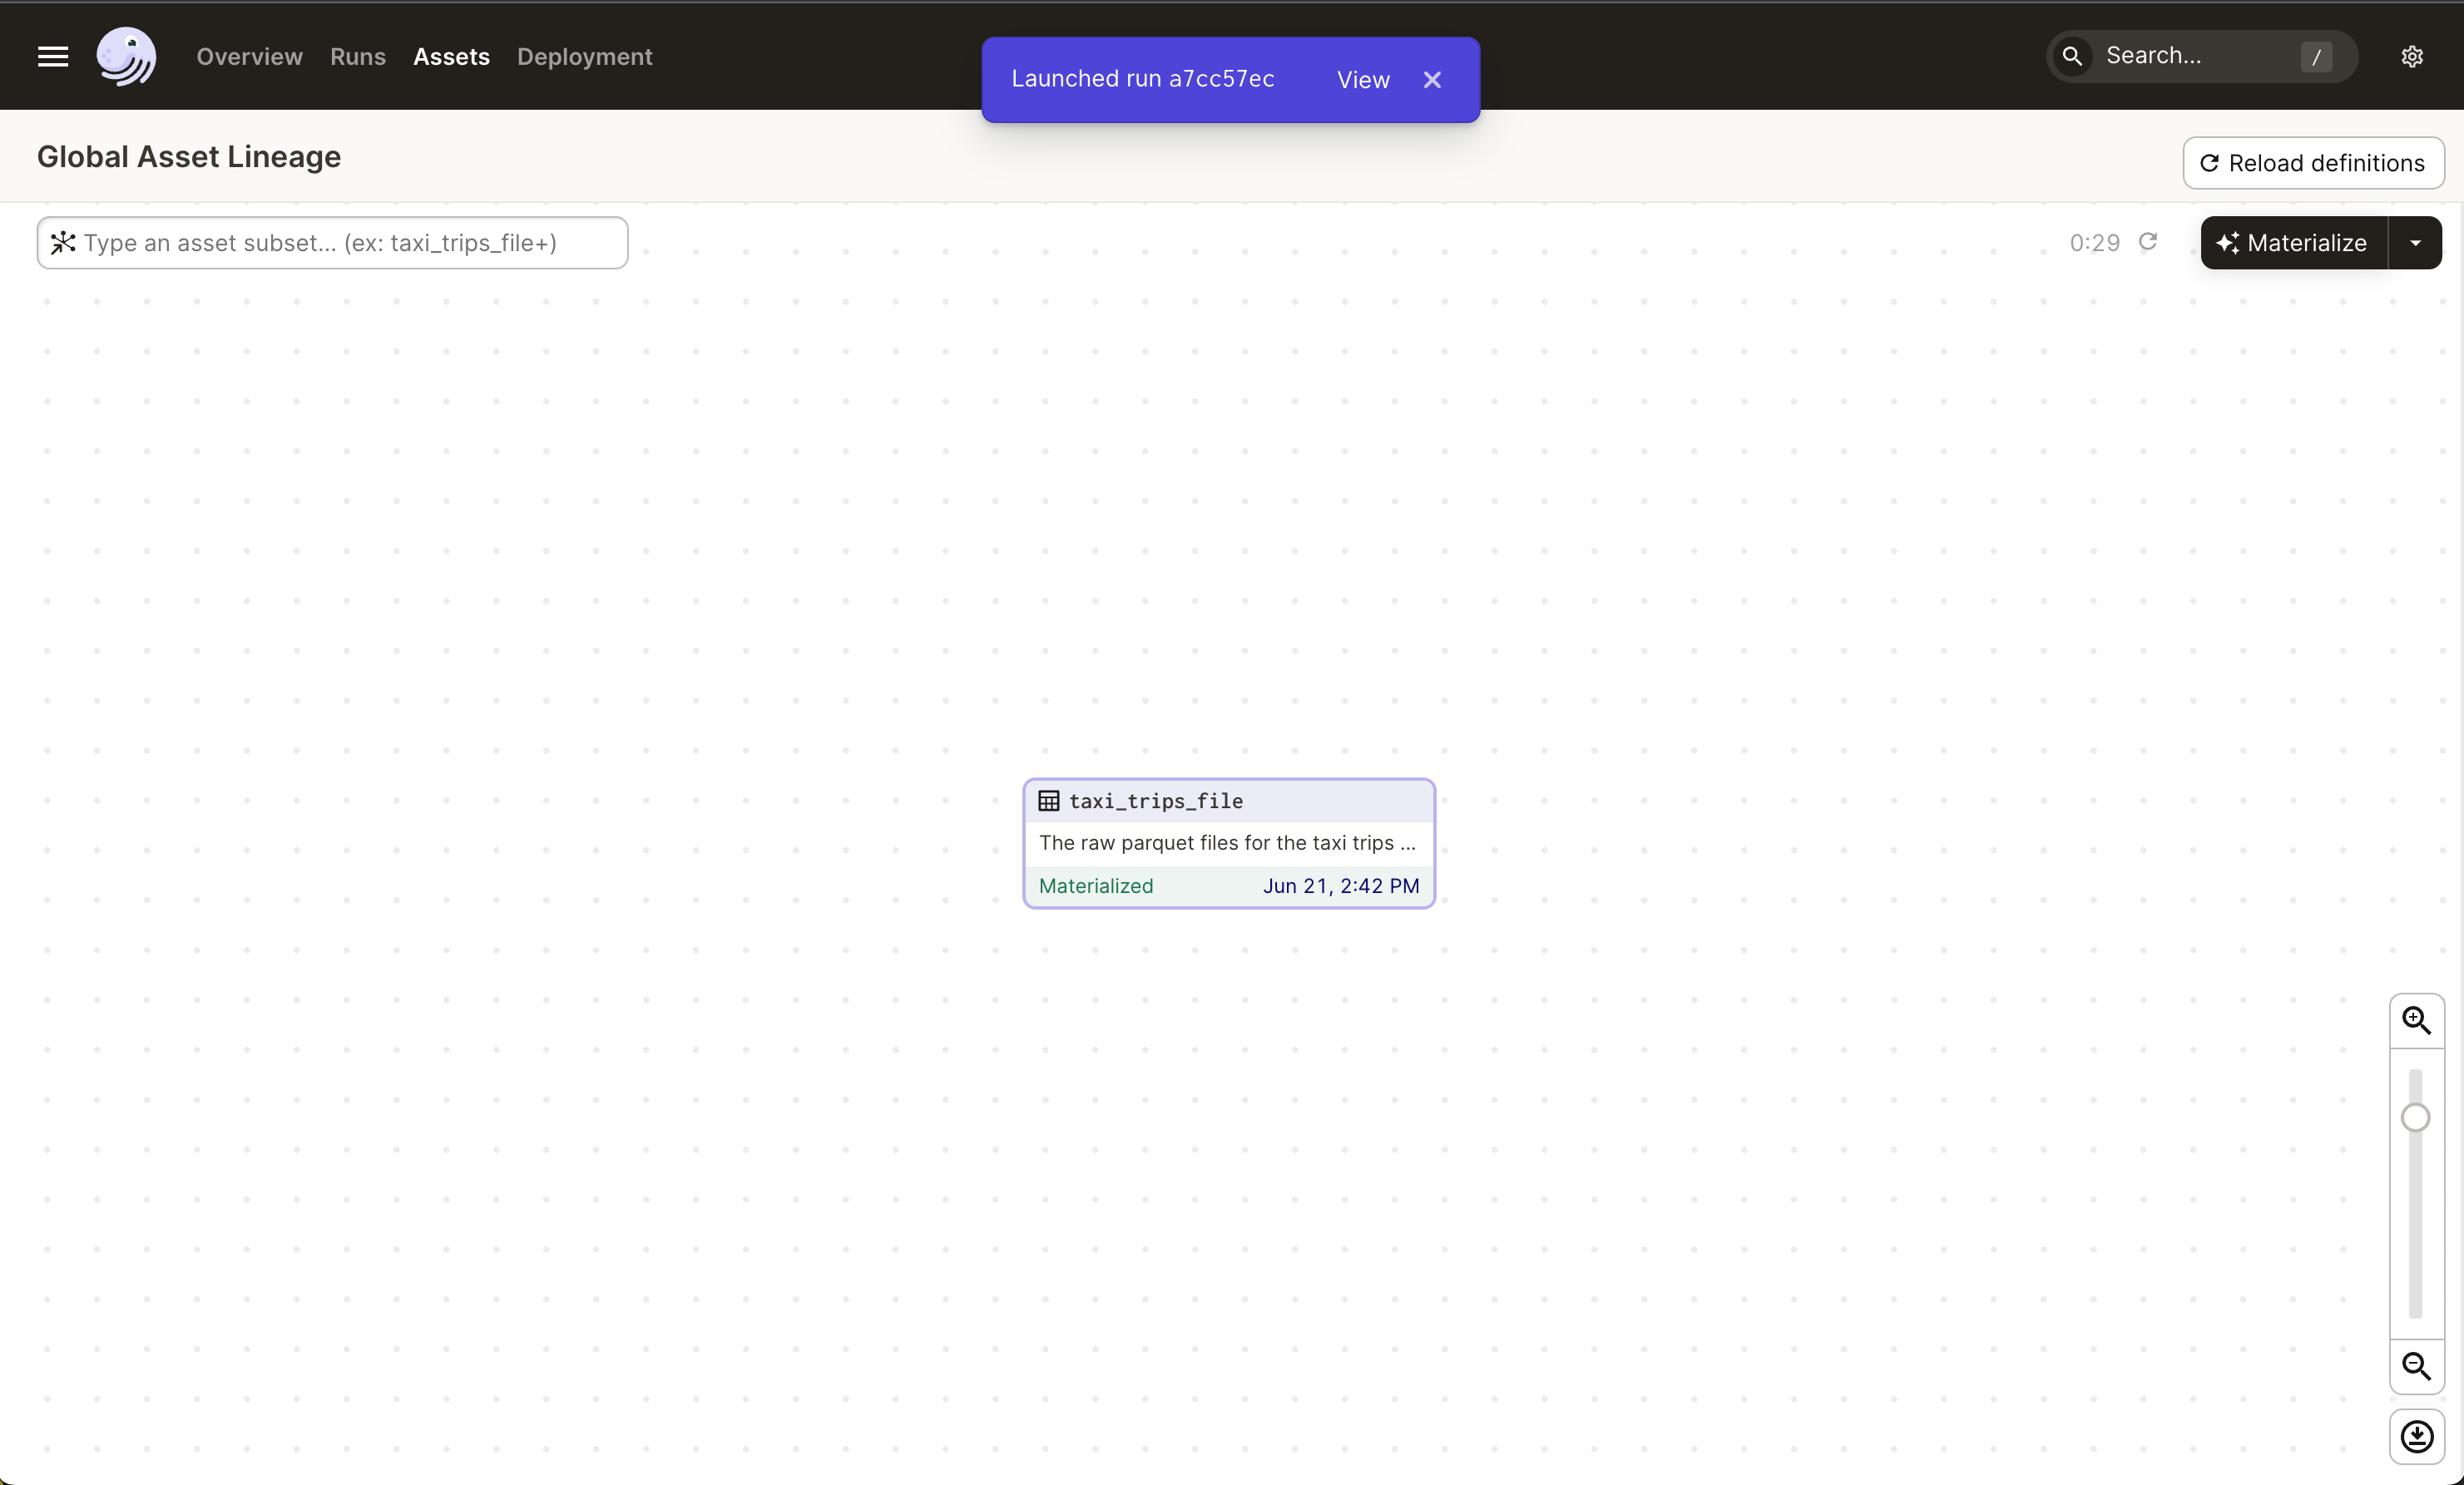The image size is (2464, 1485).
Task: Click the search magnifier icon
Action: click(x=2072, y=56)
